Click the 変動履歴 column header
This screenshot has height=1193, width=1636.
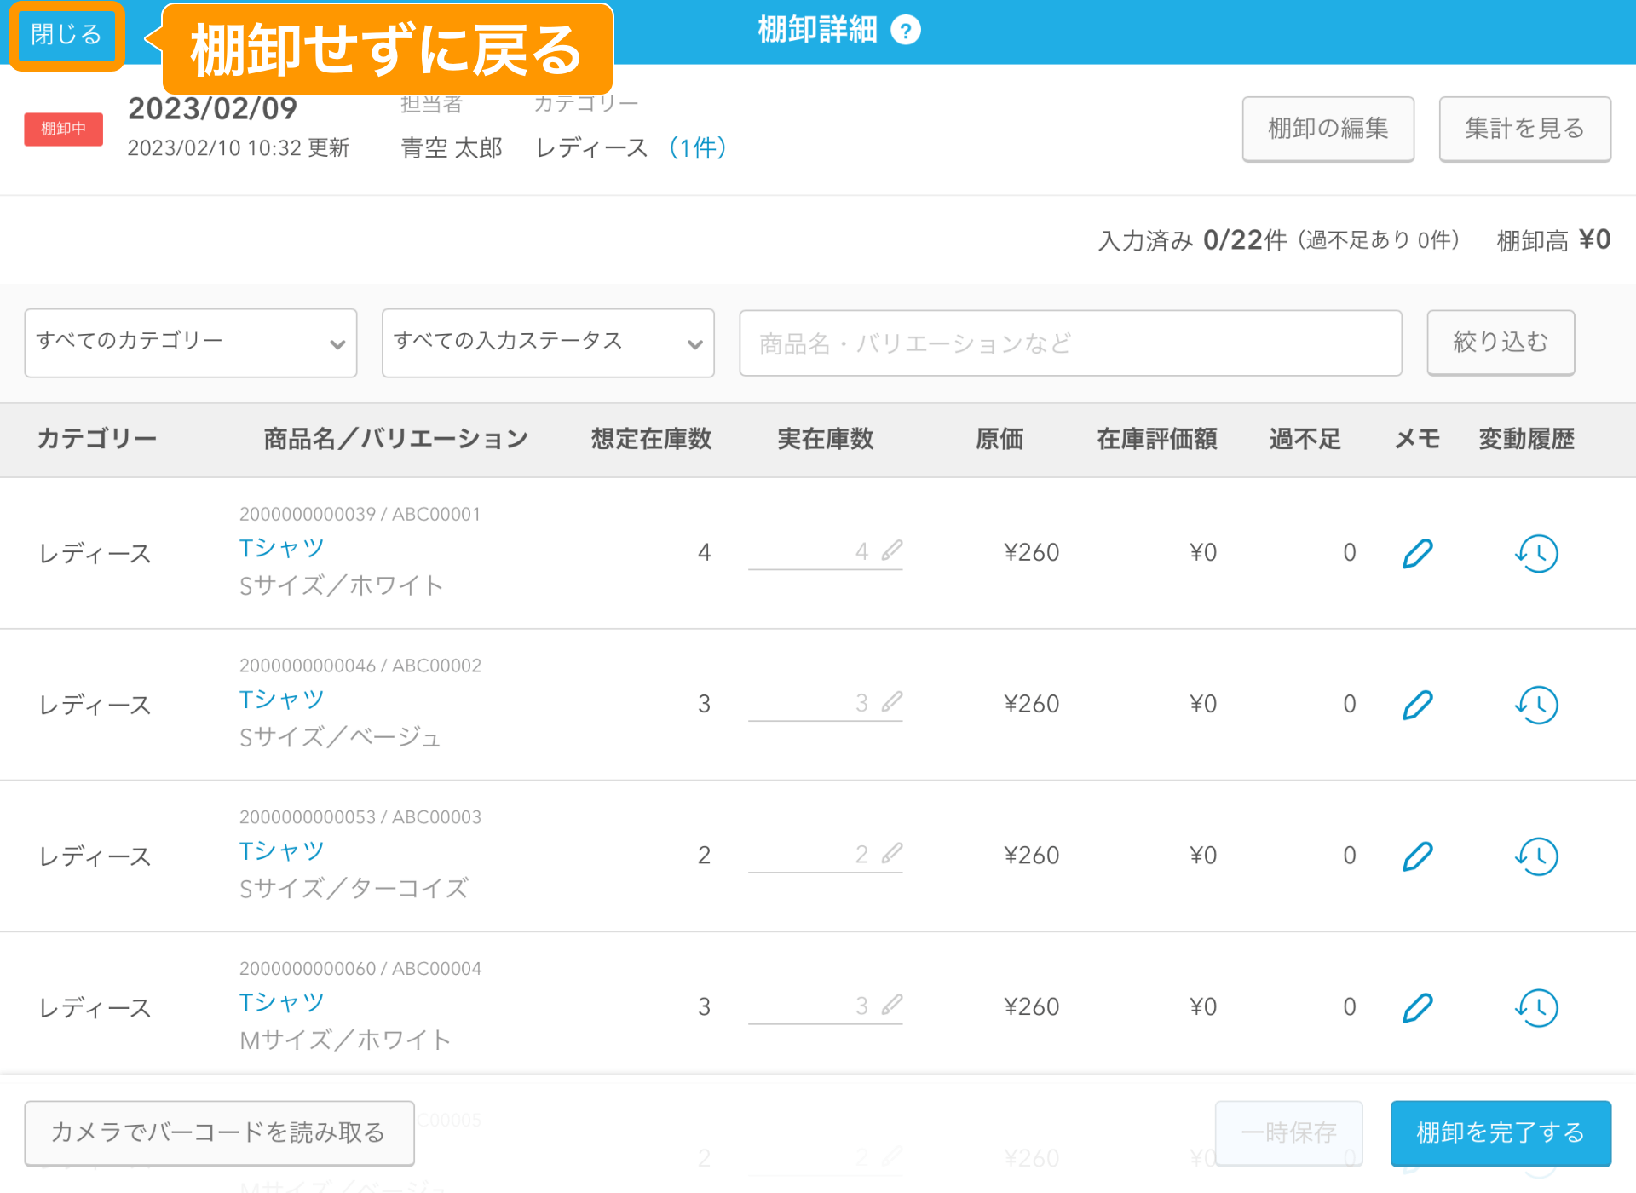tap(1526, 439)
